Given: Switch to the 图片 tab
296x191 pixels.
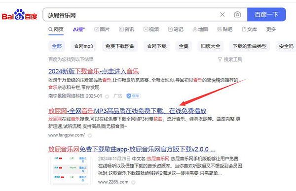Looking at the screenshot, I should tap(102, 30).
